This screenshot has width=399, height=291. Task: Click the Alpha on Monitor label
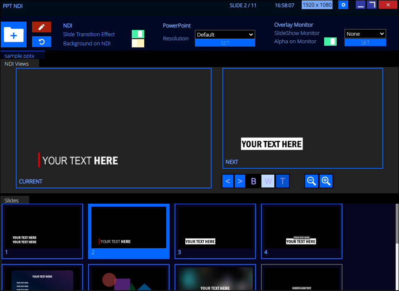click(x=295, y=41)
